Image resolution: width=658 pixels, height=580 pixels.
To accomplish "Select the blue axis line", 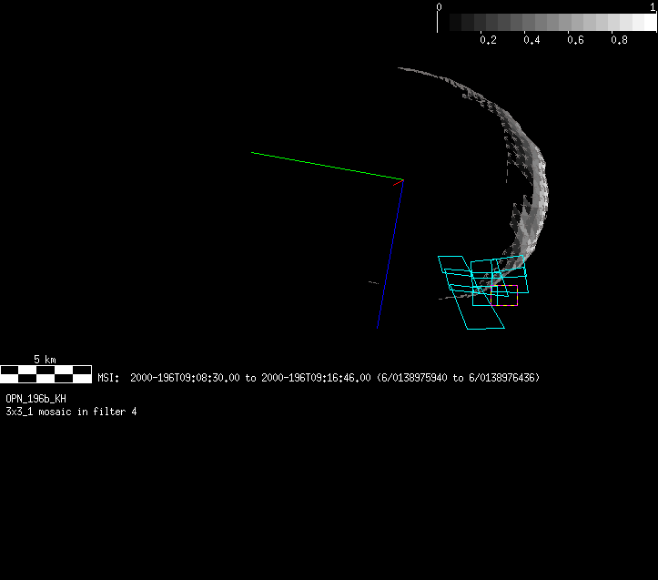I will click(390, 255).
